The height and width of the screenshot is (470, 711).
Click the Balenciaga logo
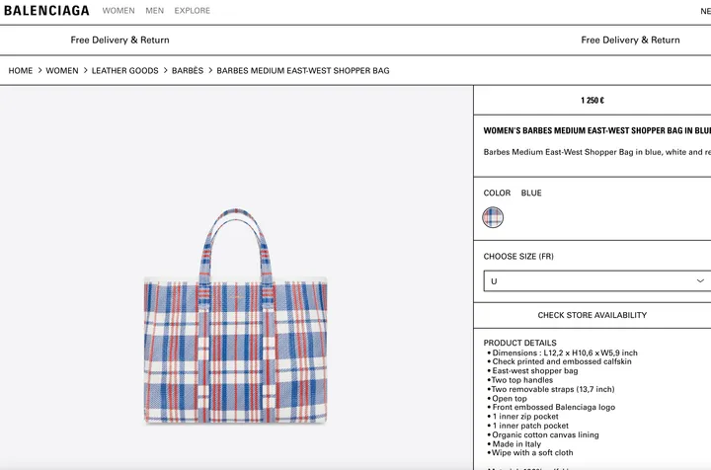pos(45,11)
